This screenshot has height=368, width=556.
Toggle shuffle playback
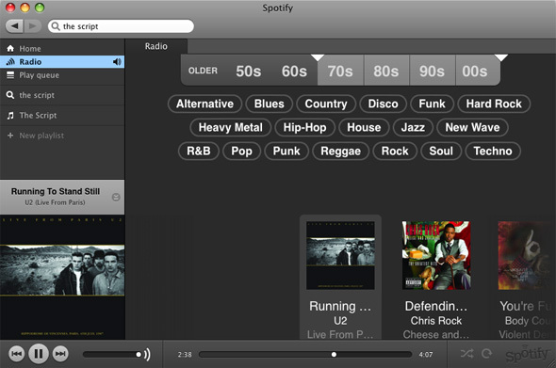pos(466,354)
